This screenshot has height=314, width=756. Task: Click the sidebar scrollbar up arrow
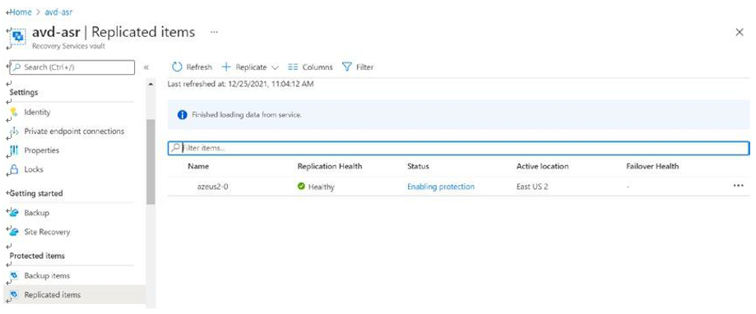click(151, 84)
